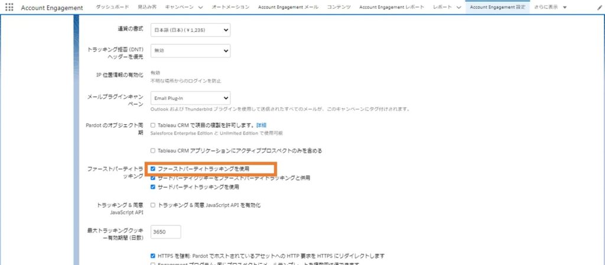Toggle ファーストパーティトラッキングを使用 checkbox
The height and width of the screenshot is (265, 605).
point(153,169)
